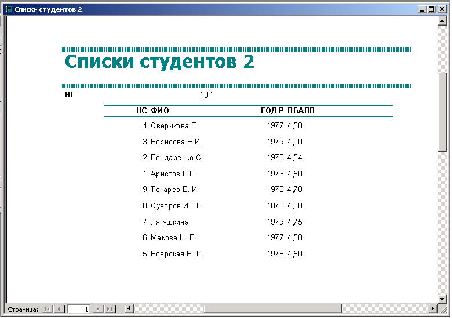The width and height of the screenshot is (452, 318).
Task: Select the name Борисова Е.И.
Action: coord(176,142)
